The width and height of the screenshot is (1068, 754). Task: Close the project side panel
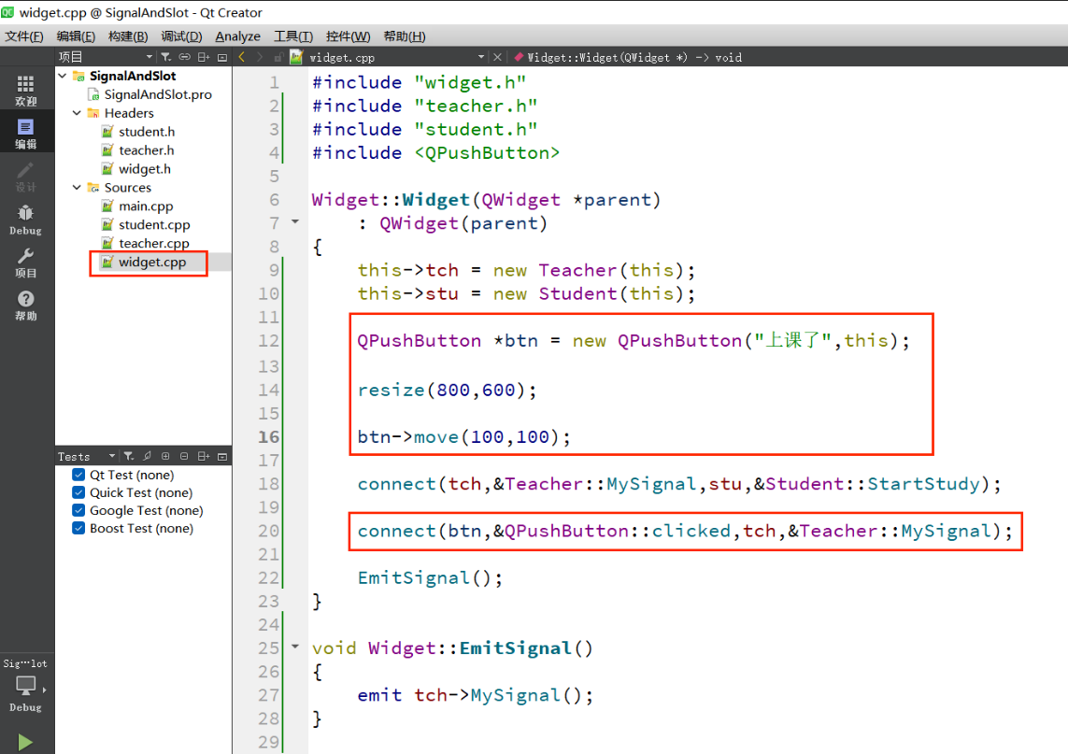[222, 57]
